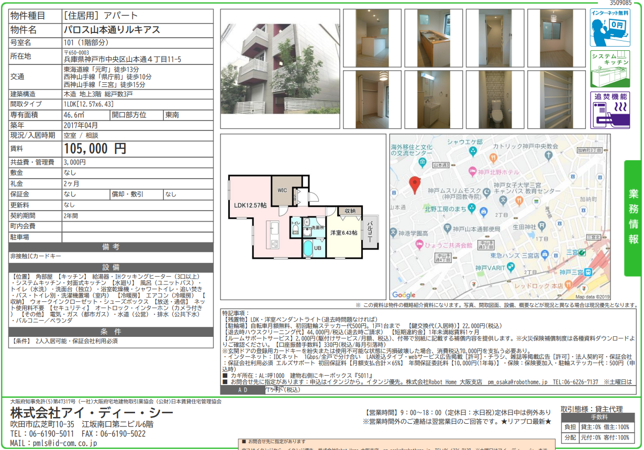Click the 手数料 table header
644x450 pixels.
pos(598,418)
